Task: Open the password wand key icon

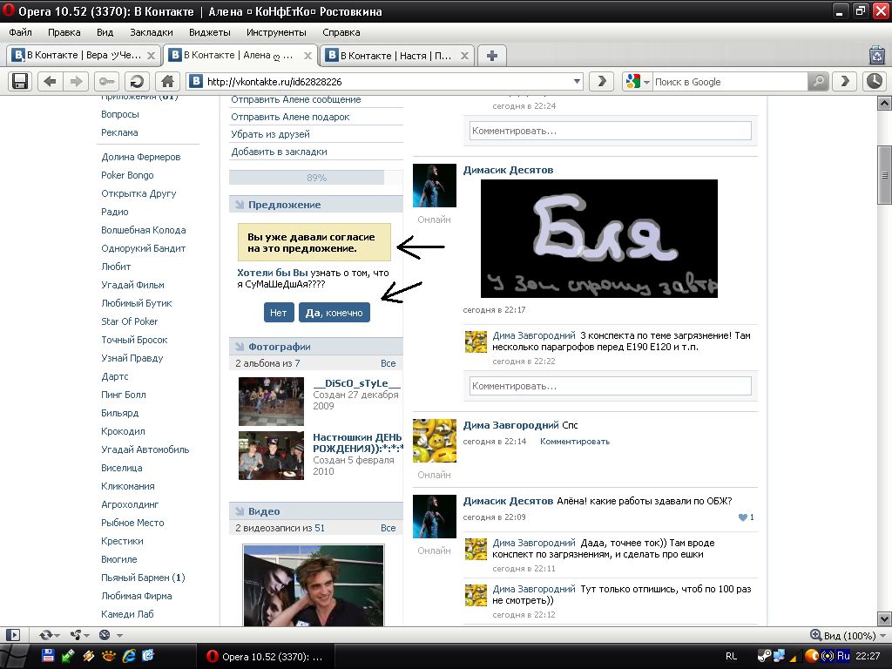Action: pos(107,81)
